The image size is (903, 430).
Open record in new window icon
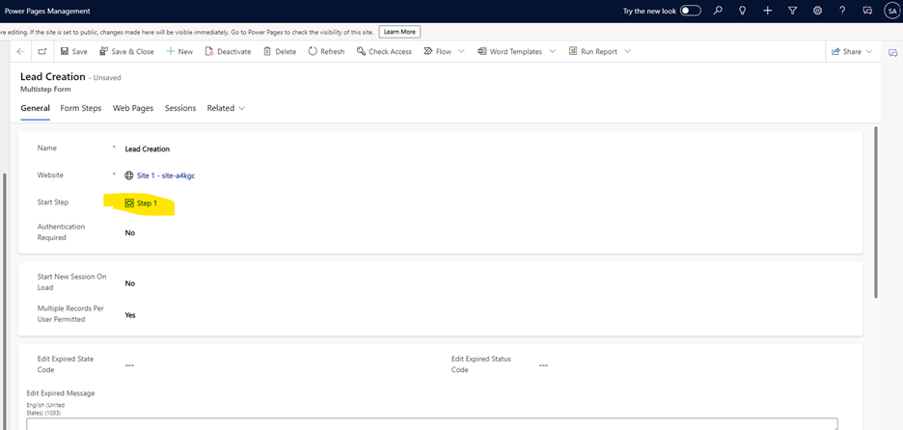[x=42, y=51]
